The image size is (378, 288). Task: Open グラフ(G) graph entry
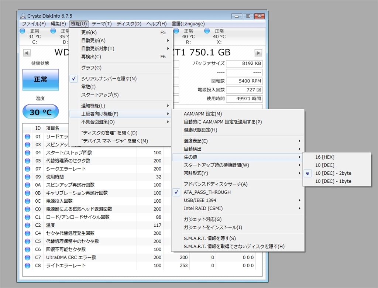tap(121, 68)
